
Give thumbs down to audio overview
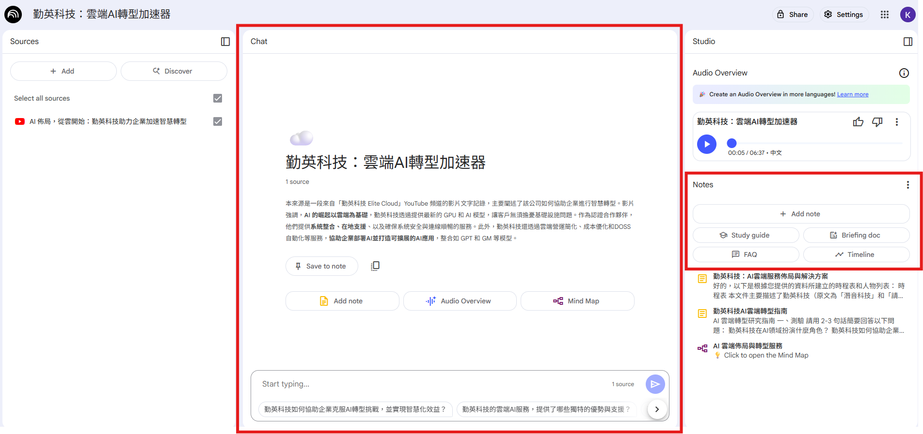tap(877, 122)
